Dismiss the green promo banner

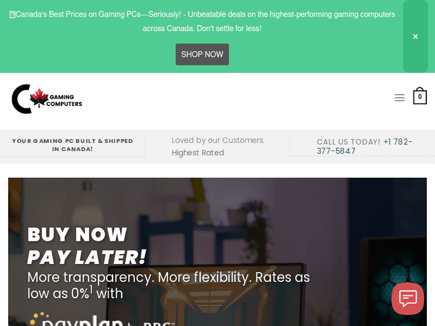click(x=415, y=36)
